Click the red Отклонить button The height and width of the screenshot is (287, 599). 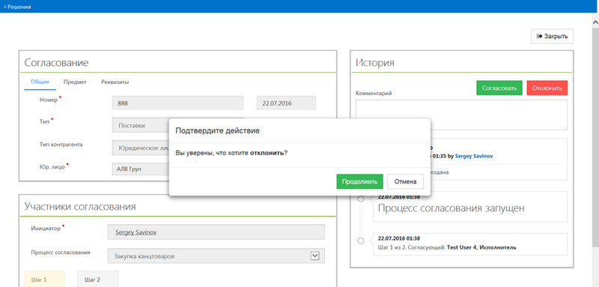pos(547,88)
